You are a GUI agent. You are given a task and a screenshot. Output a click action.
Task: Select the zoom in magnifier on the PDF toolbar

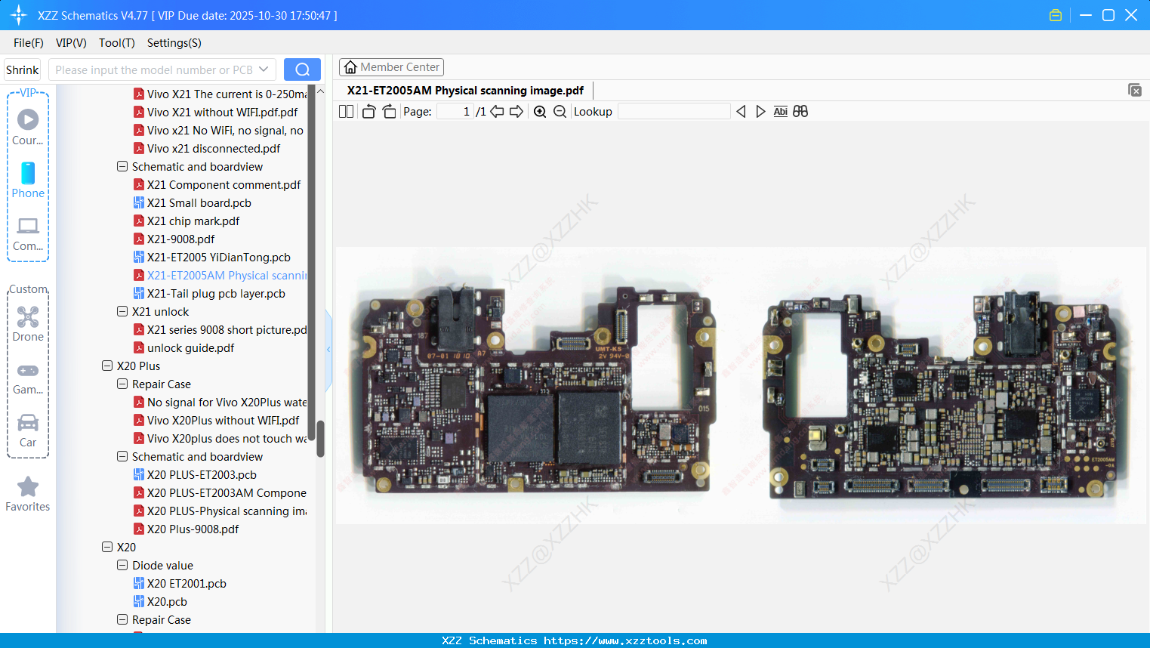(x=540, y=111)
